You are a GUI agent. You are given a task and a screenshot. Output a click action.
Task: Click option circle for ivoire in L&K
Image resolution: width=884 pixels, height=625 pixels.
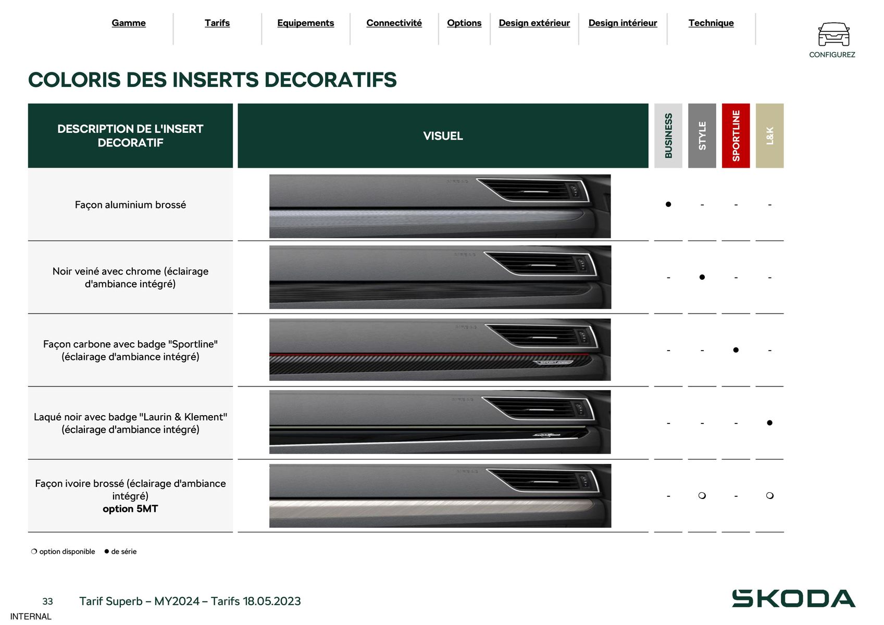(x=770, y=495)
